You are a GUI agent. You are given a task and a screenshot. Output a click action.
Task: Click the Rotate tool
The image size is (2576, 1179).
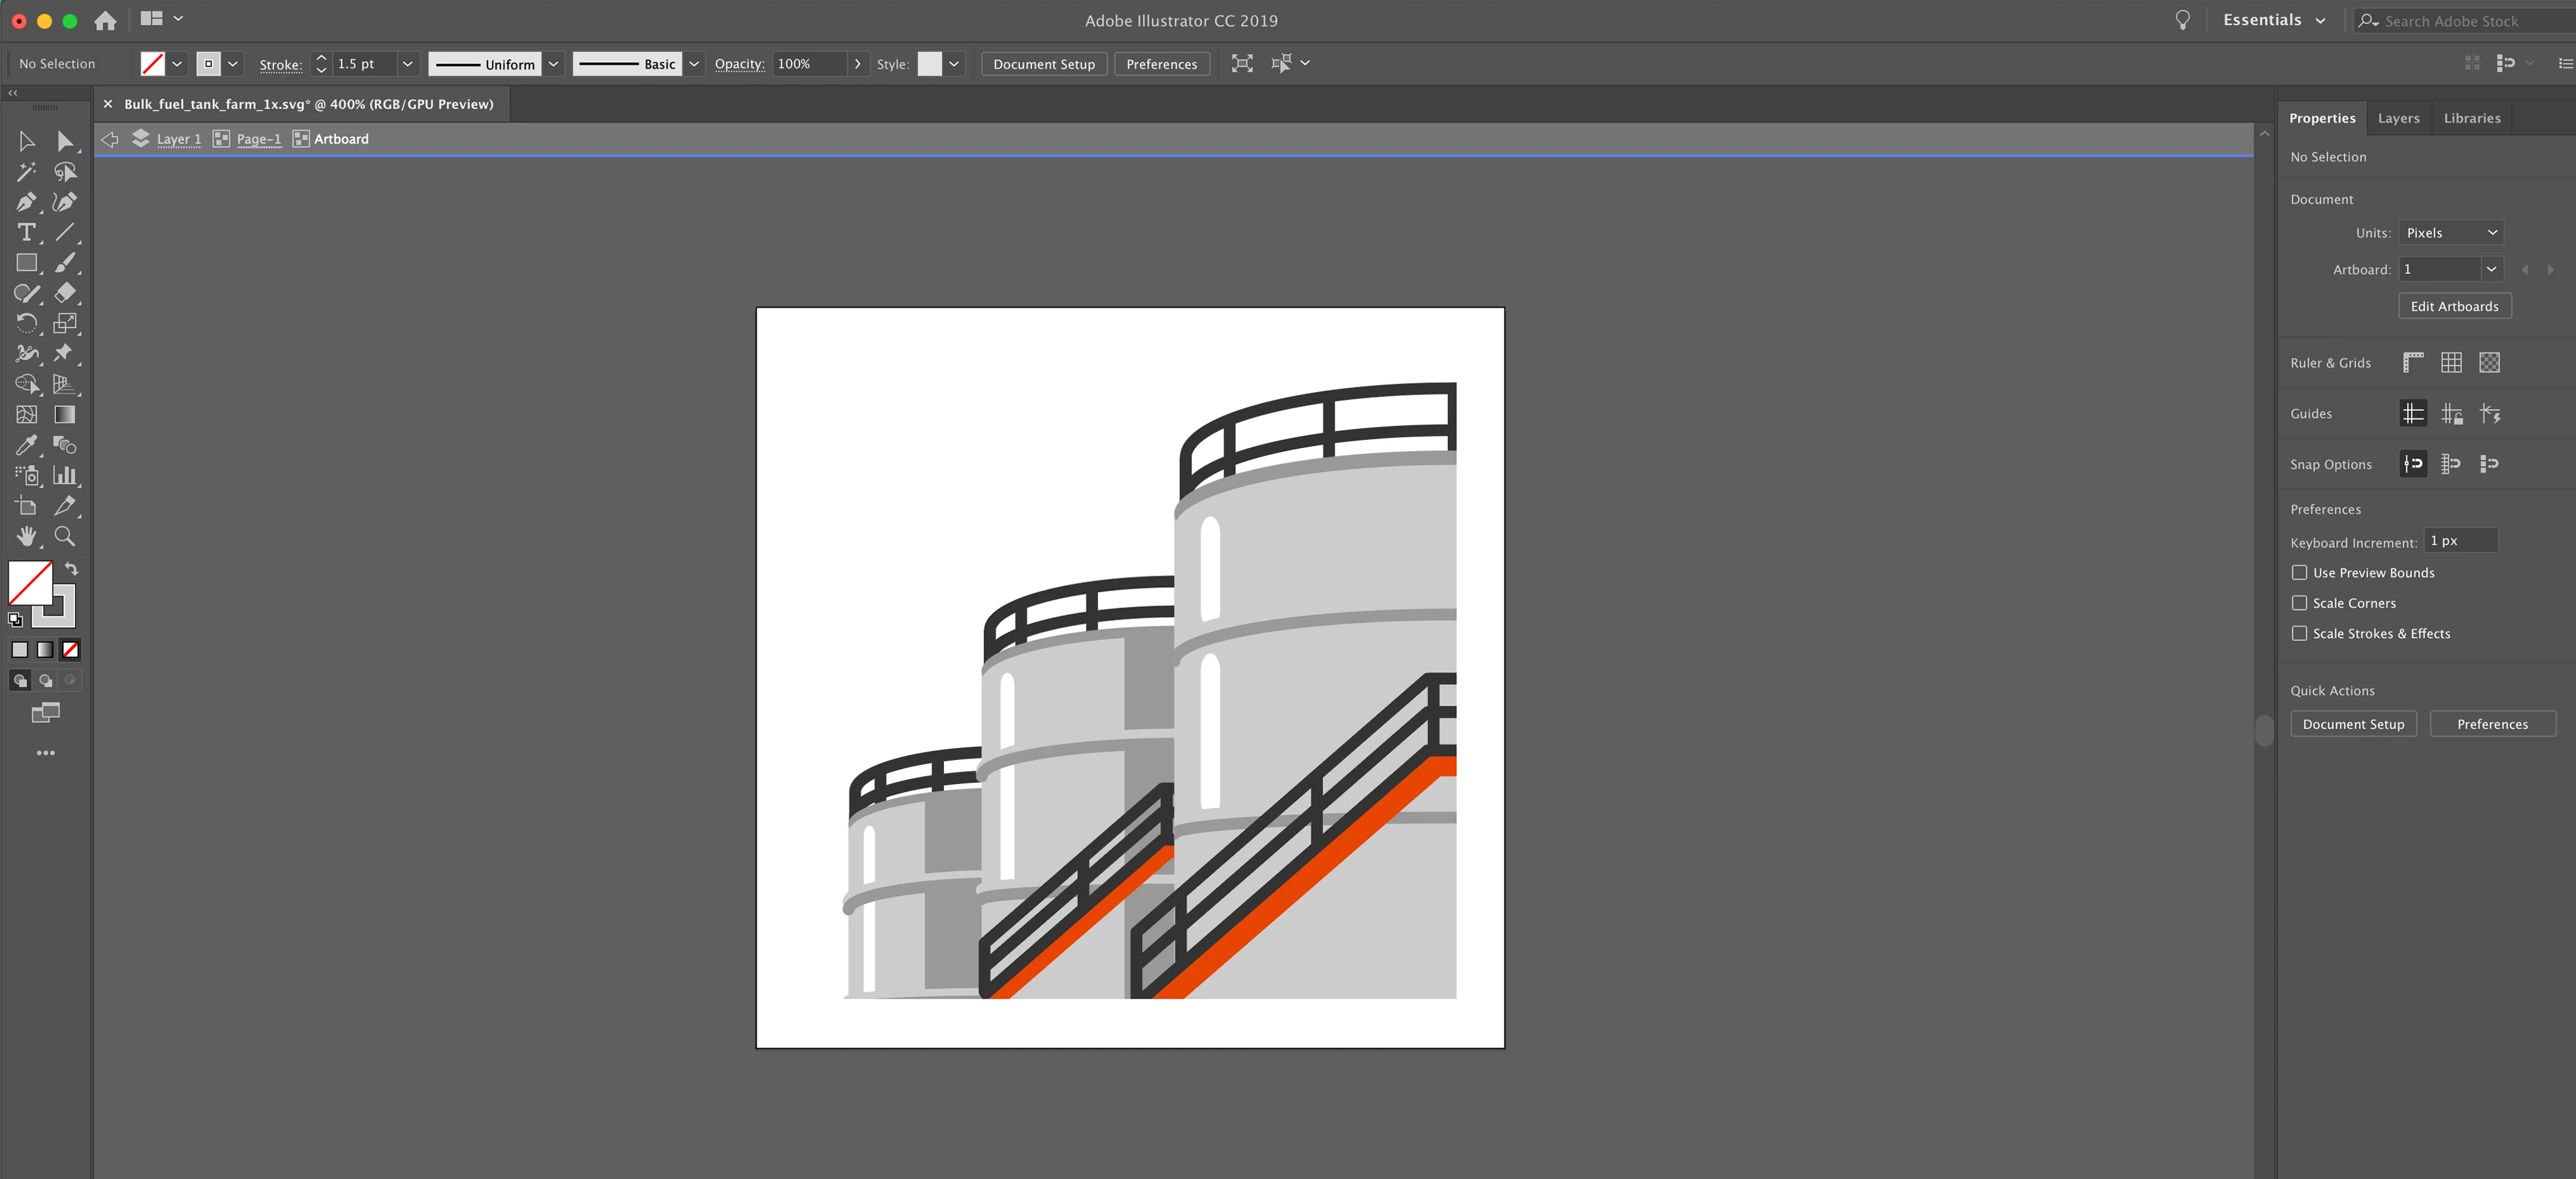[26, 323]
